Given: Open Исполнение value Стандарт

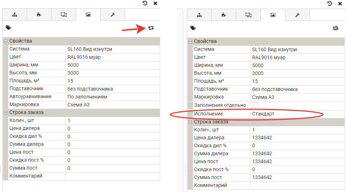Looking at the screenshot, I should [298, 114].
